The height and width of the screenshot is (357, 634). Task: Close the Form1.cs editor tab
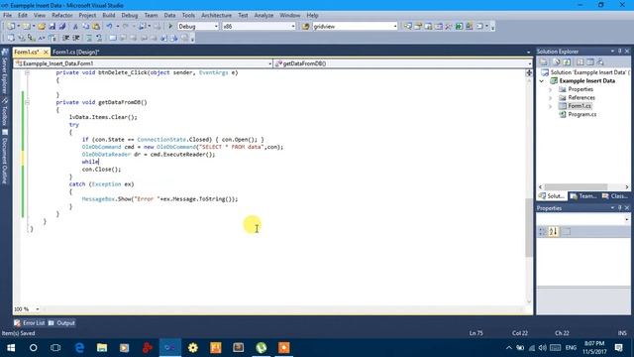(46, 53)
